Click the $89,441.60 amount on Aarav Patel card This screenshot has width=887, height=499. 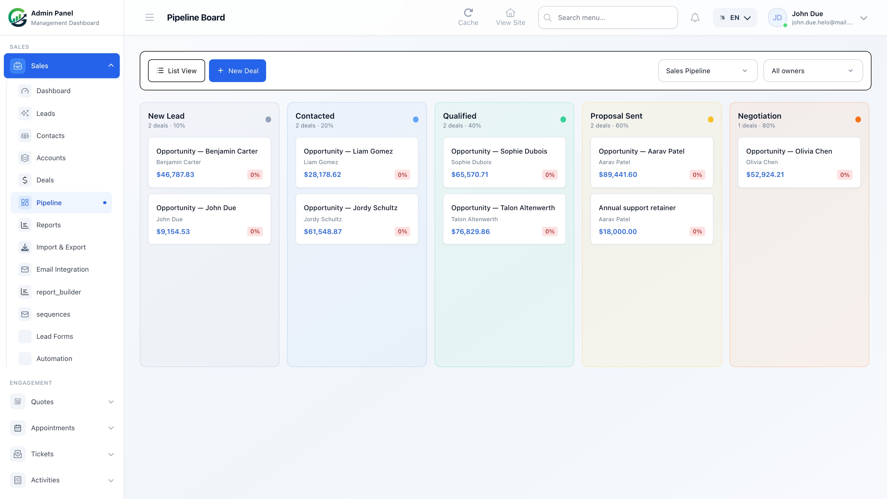click(618, 175)
